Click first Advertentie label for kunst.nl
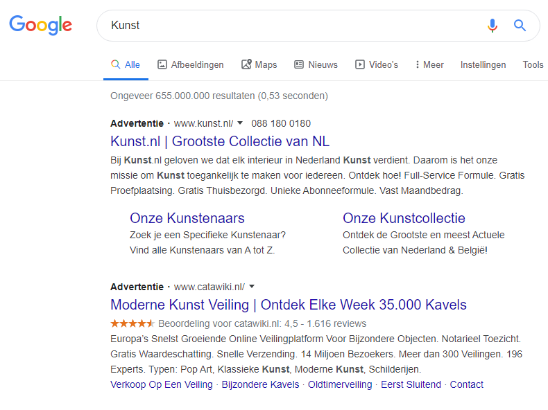The height and width of the screenshot is (410, 548). click(x=137, y=123)
